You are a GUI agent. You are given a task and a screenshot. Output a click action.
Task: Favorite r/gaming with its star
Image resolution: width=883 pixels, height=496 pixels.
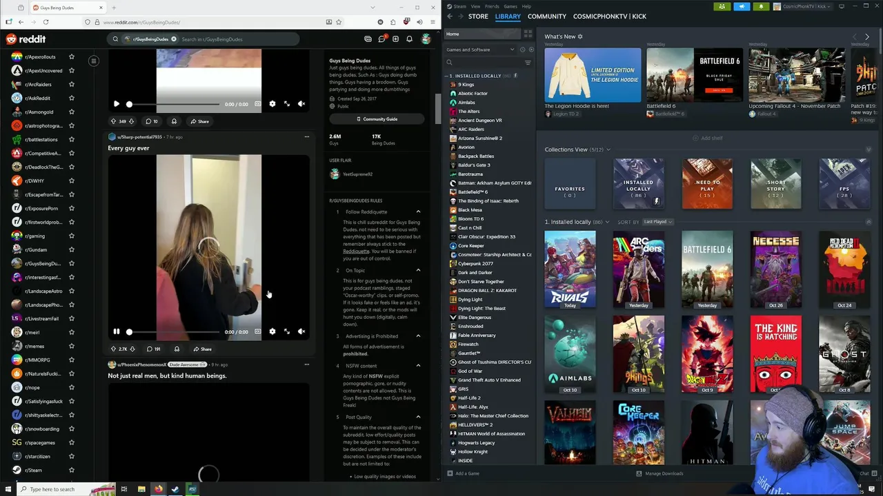[x=71, y=236]
